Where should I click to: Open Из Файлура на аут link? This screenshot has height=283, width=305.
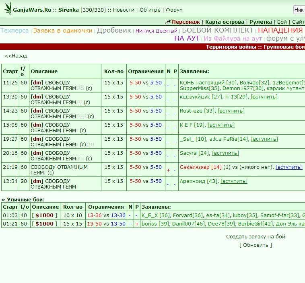point(233,39)
